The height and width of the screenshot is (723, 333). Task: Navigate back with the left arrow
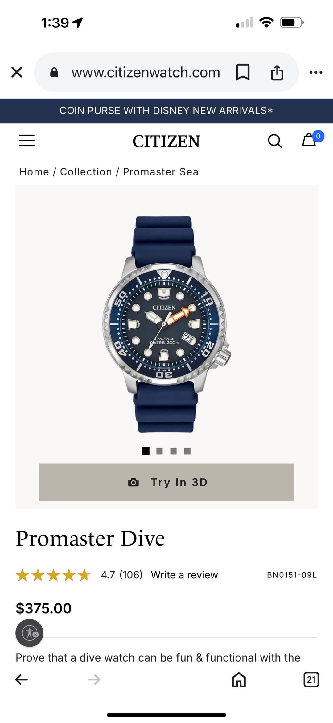coord(22,679)
